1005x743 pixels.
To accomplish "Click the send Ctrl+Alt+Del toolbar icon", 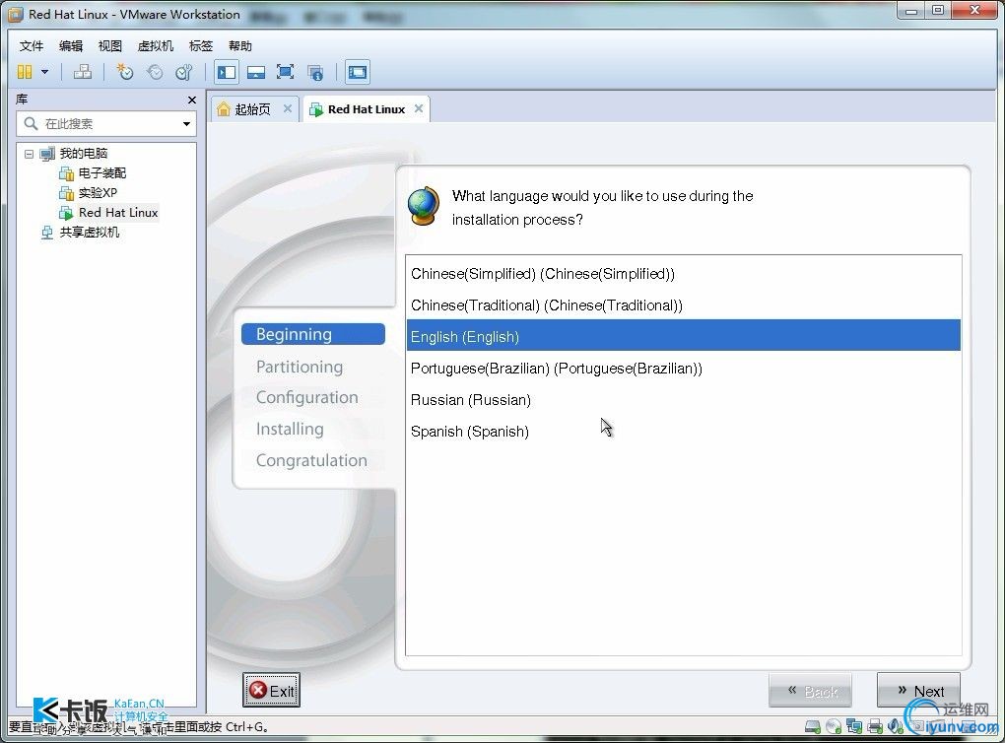I will 83,72.
